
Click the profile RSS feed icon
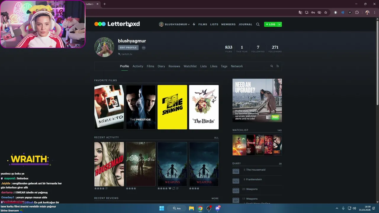278,66
